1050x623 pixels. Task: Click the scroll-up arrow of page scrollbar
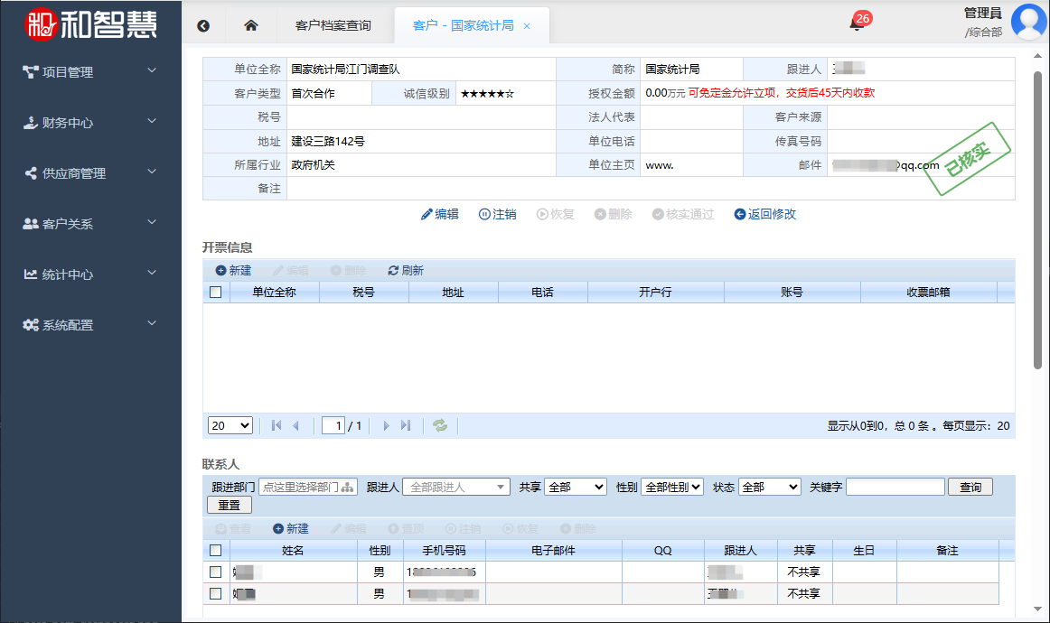click(x=1037, y=57)
